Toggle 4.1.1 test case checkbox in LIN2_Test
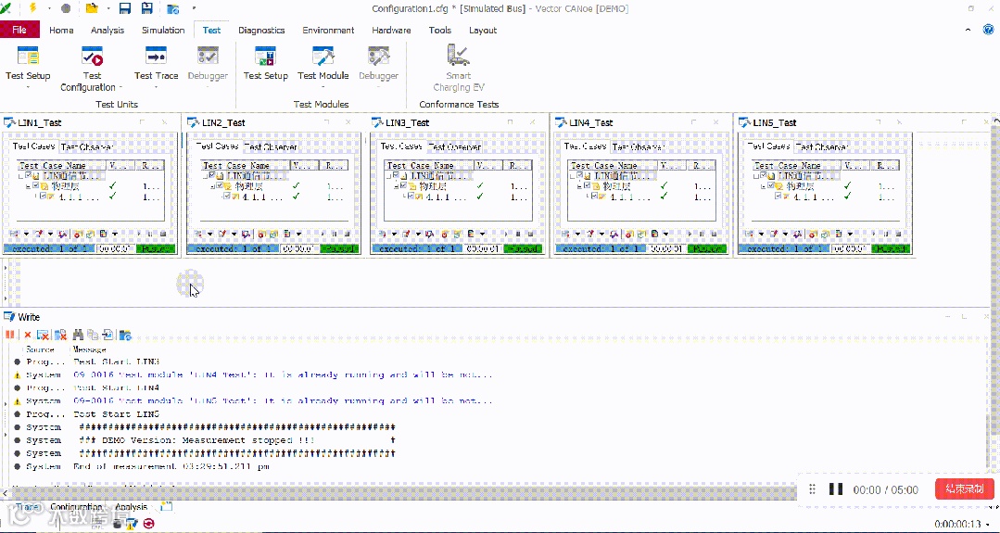 pos(226,197)
